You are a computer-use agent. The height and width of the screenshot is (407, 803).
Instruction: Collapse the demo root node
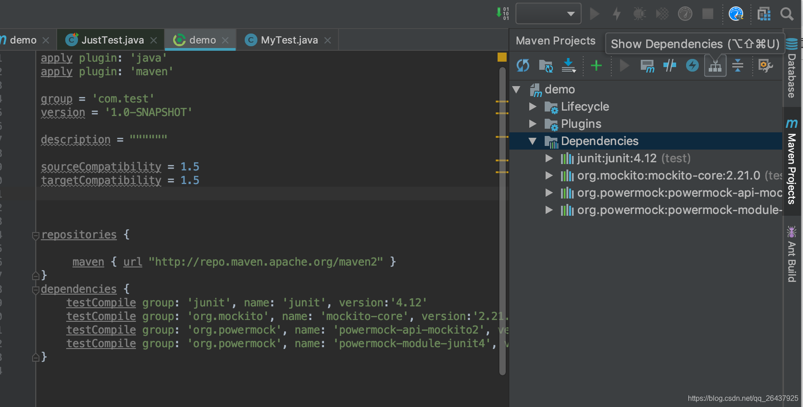click(516, 89)
